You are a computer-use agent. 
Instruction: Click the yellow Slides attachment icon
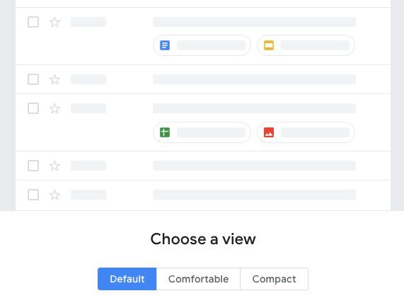pyautogui.click(x=269, y=45)
